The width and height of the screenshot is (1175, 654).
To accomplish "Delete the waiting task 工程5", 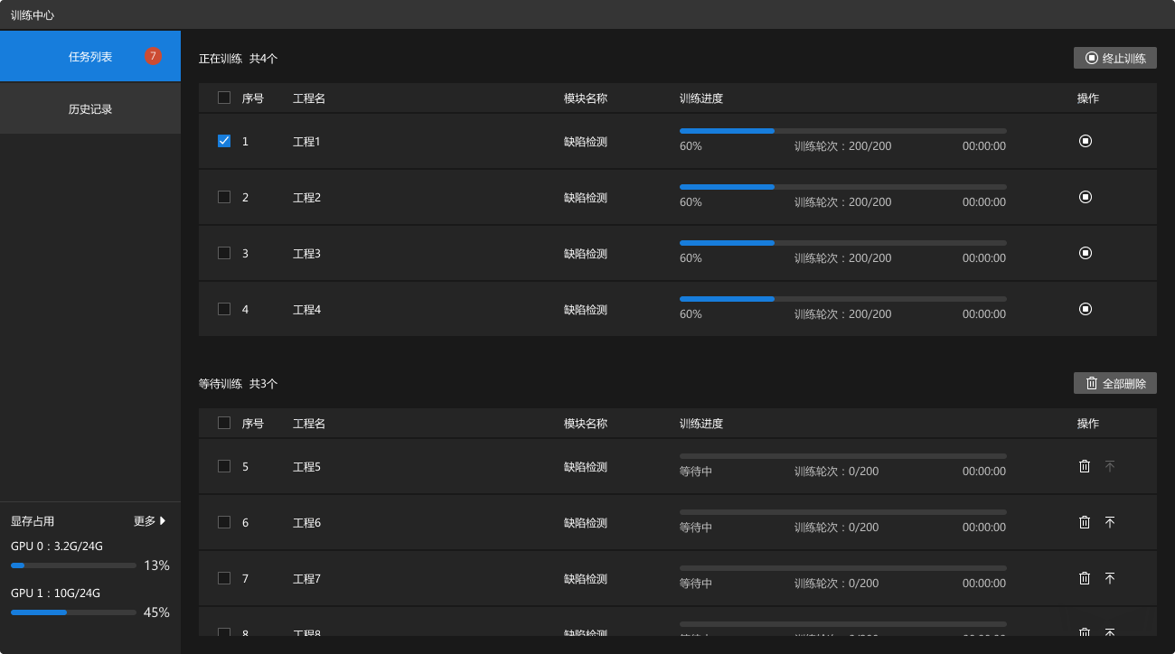I will (x=1085, y=466).
